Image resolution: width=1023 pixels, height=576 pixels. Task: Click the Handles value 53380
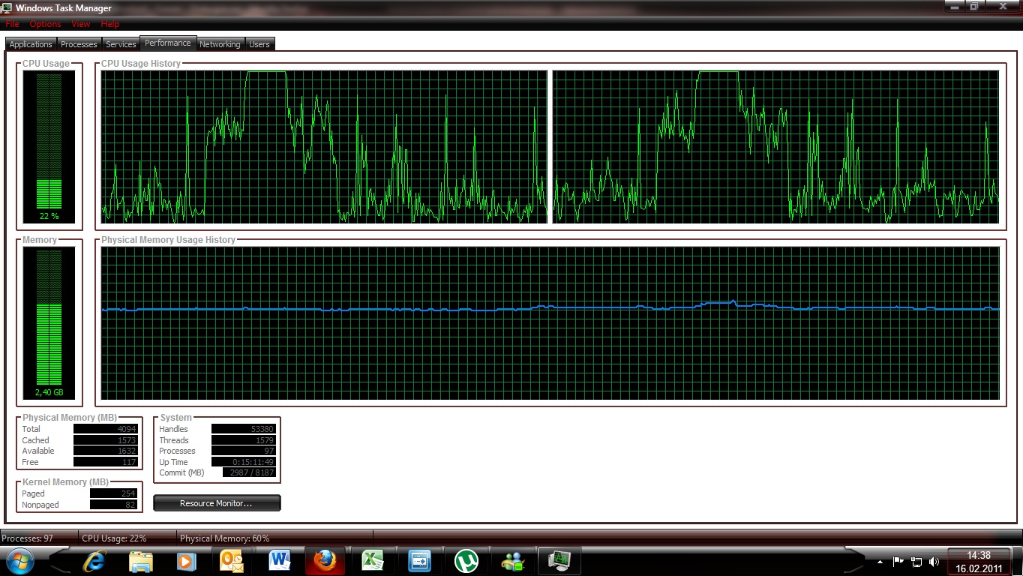click(244, 429)
